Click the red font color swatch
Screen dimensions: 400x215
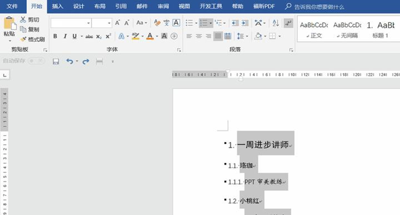point(150,36)
